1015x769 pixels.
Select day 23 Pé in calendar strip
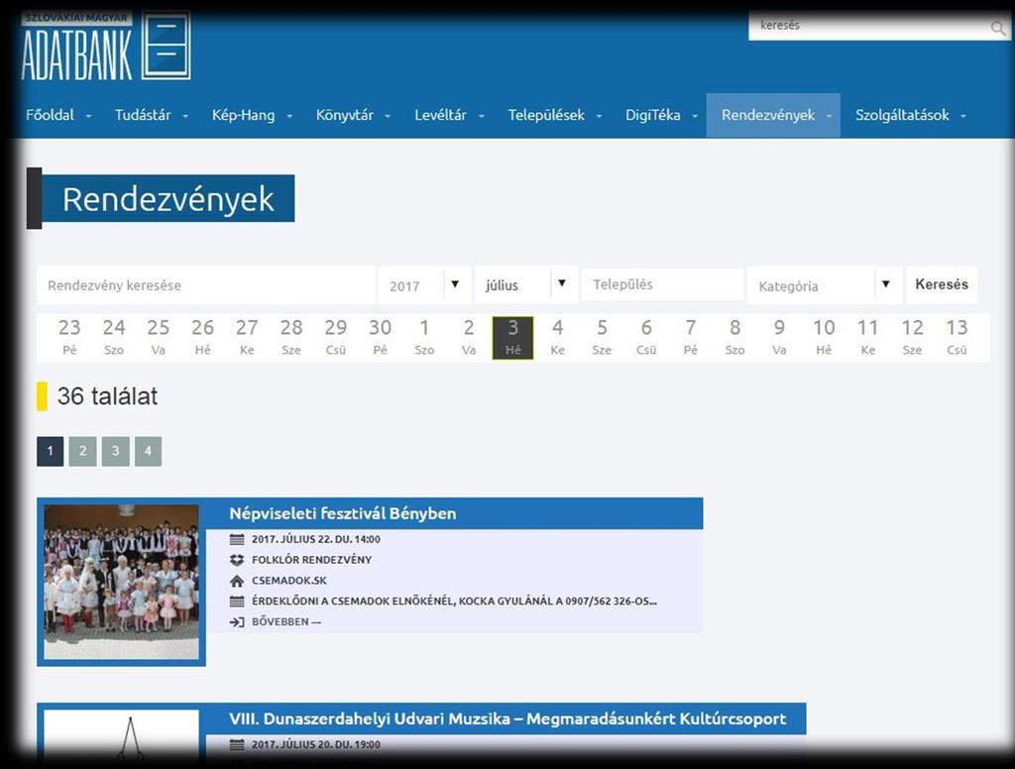[x=69, y=337]
